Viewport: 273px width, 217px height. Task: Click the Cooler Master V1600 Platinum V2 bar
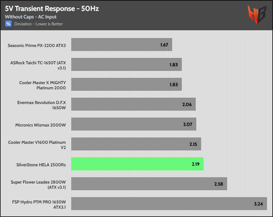pos(136,144)
